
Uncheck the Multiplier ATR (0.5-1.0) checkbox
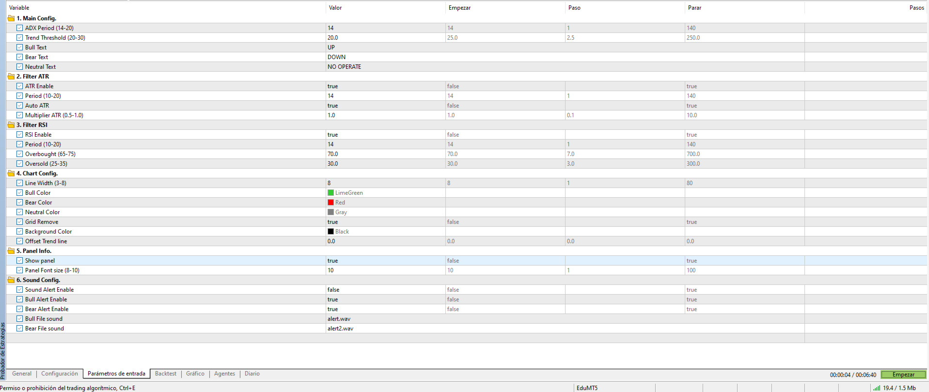20,115
